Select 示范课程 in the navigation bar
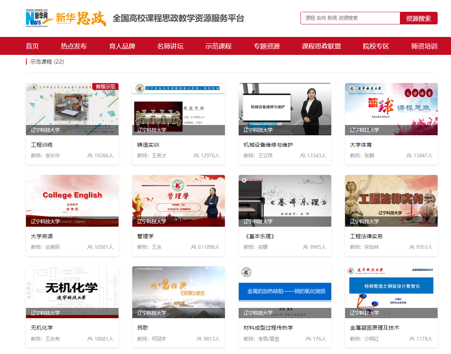 [218, 46]
